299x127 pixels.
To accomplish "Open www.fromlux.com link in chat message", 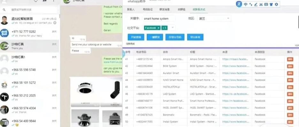I will 113,62.
